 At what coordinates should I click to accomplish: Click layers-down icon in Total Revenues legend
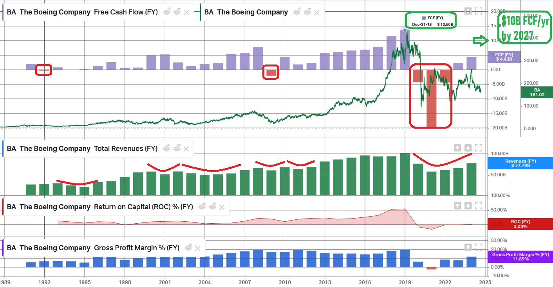coord(176,148)
